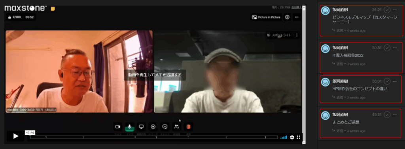The height and width of the screenshot is (149, 405).
Task: Jump to 45:31 timestamp in notes
Action: 377,114
